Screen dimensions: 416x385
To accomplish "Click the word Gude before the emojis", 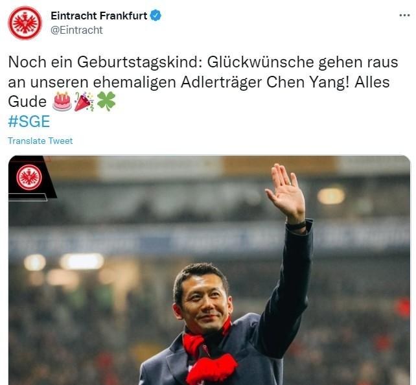I will (27, 102).
